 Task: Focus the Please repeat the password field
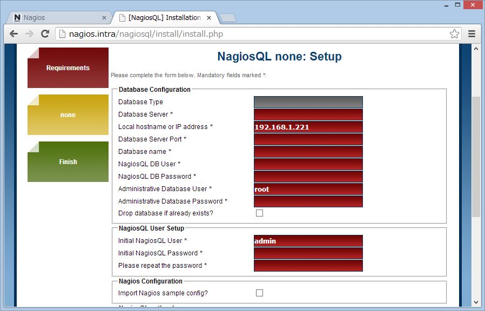tap(308, 266)
